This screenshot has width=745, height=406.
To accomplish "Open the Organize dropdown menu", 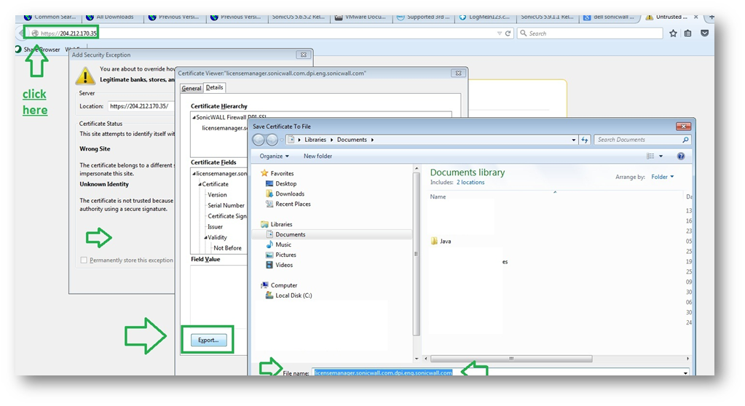I will (x=273, y=156).
